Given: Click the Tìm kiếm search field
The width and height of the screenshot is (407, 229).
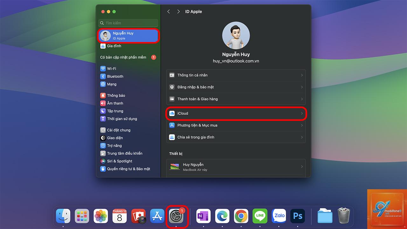Looking at the screenshot, I should click(x=128, y=23).
